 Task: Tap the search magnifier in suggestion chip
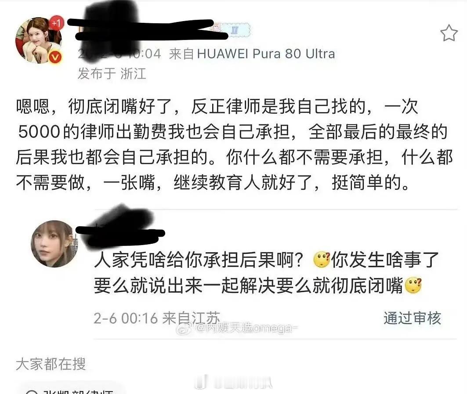pos(32,392)
